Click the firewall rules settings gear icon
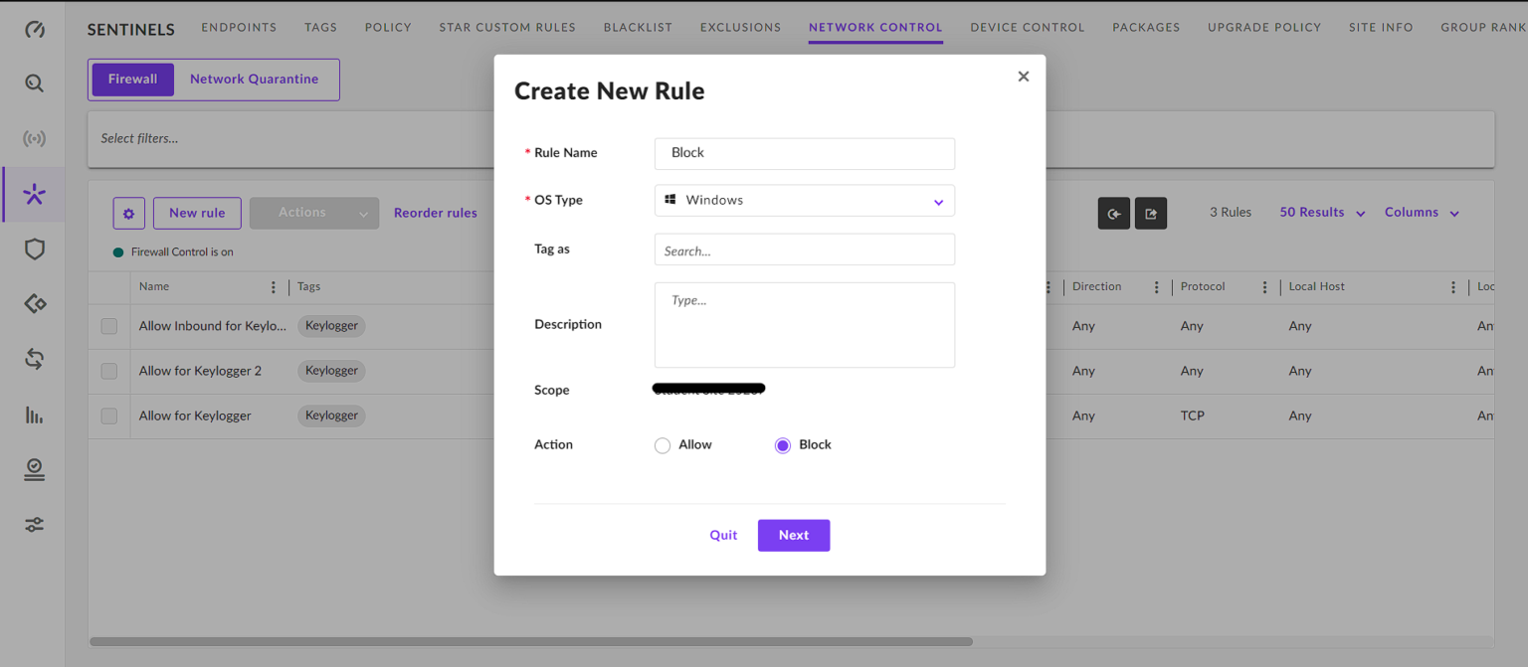 [x=128, y=213]
